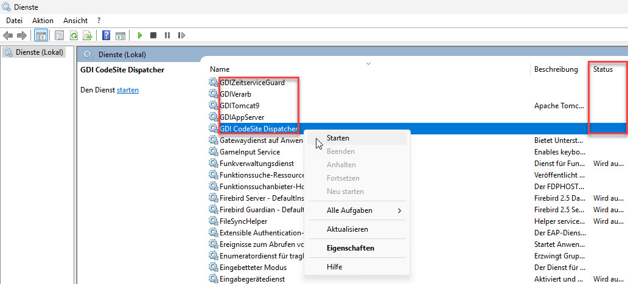Click the 'Aktiviert und ...' description cell
Screen dimensions: 628x284
[558, 279]
